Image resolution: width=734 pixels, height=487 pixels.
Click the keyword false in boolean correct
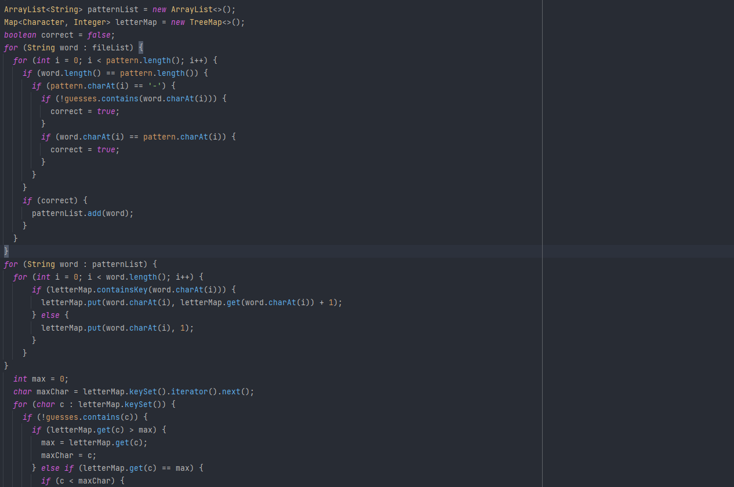(99, 35)
